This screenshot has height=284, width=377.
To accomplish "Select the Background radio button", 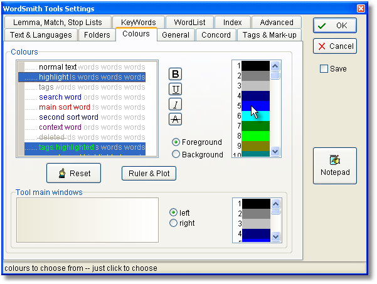I will (x=176, y=154).
